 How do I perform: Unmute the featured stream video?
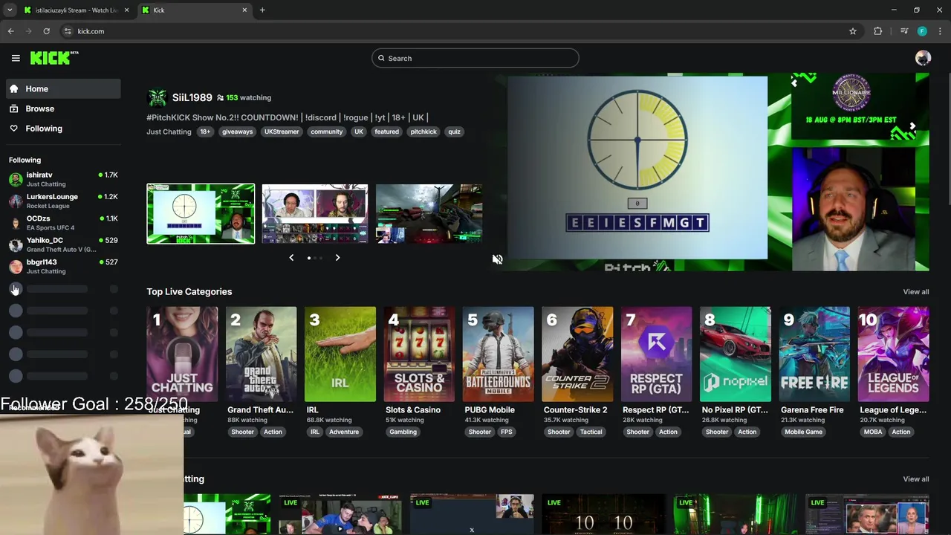pyautogui.click(x=497, y=259)
